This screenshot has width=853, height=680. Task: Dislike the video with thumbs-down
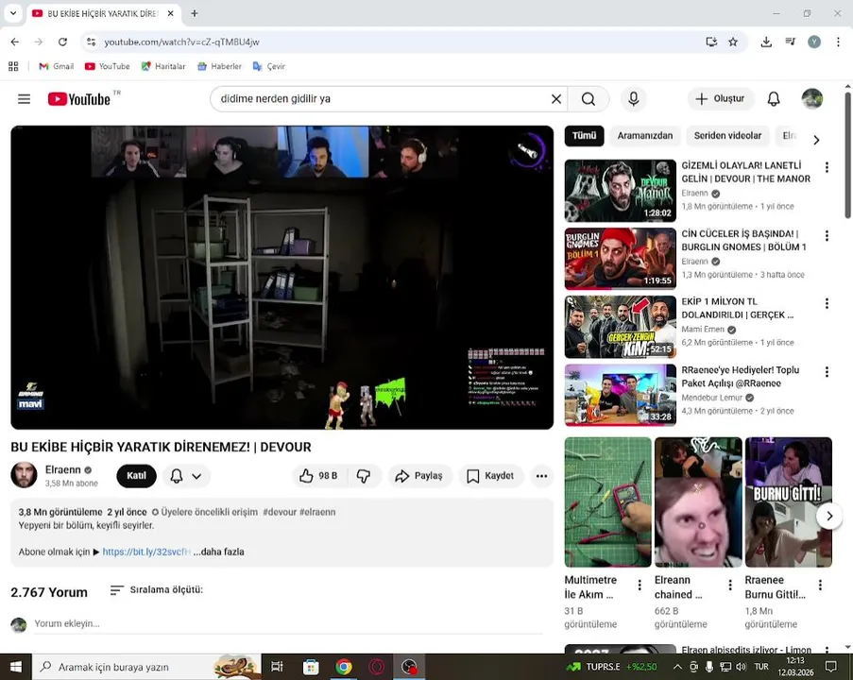[364, 476]
